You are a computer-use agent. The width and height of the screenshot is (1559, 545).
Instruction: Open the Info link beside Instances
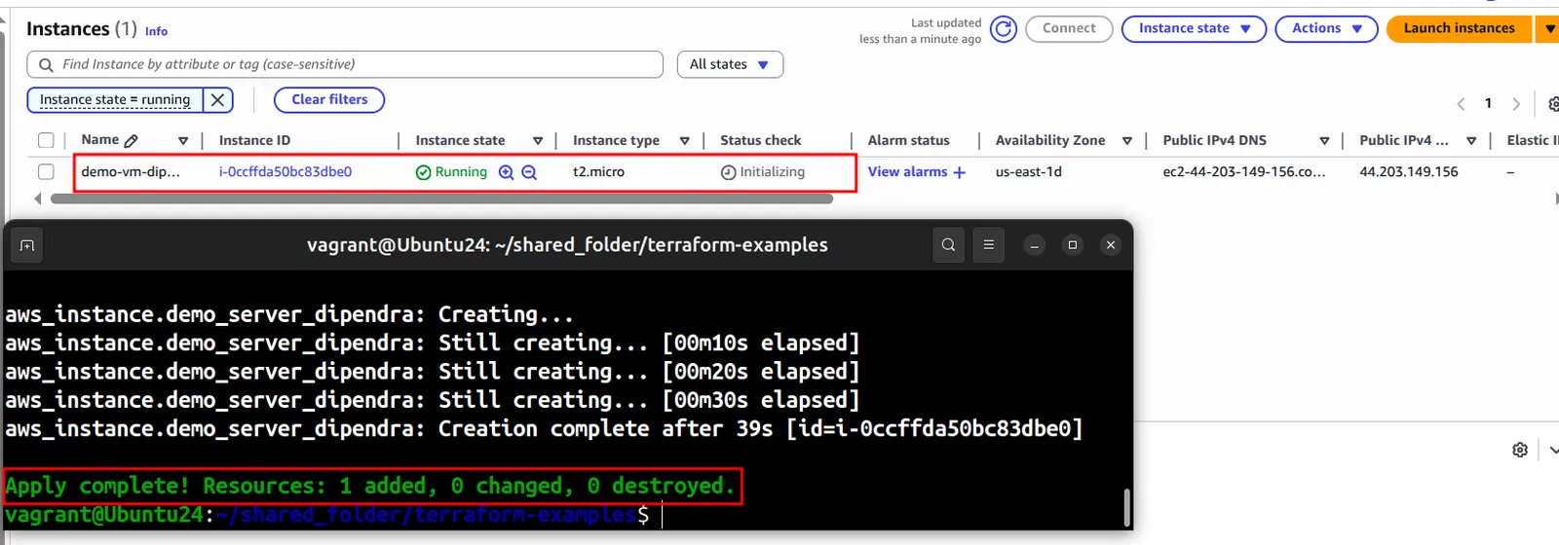click(156, 31)
